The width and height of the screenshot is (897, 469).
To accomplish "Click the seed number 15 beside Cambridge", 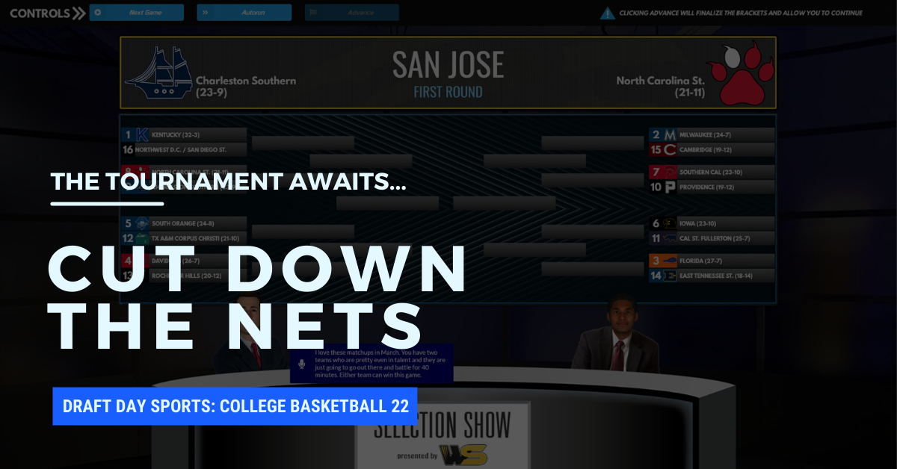I will 656,150.
